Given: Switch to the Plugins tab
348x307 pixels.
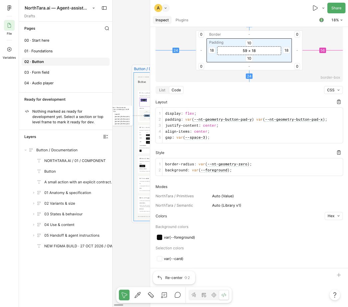Looking at the screenshot, I should click(x=182, y=20).
